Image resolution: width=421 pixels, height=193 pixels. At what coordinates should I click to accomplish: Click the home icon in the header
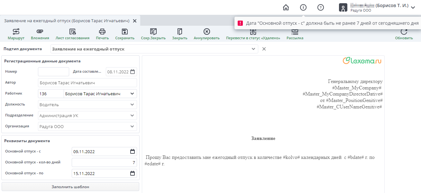(286, 7)
